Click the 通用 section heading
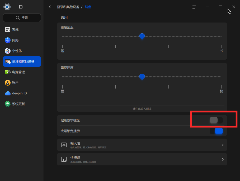 [x=64, y=17]
